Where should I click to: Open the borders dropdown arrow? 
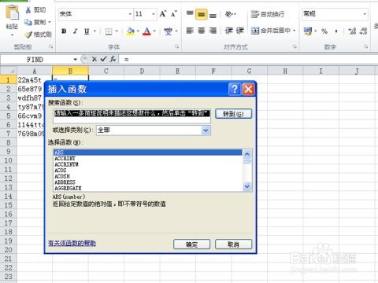coord(117,31)
